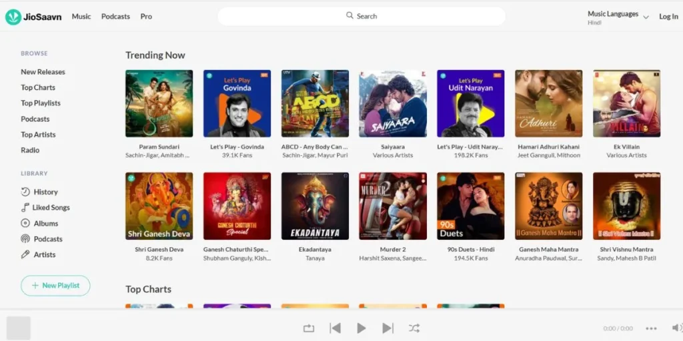Open the three-dots more options in player
Image resolution: width=683 pixels, height=341 pixels.
click(651, 328)
